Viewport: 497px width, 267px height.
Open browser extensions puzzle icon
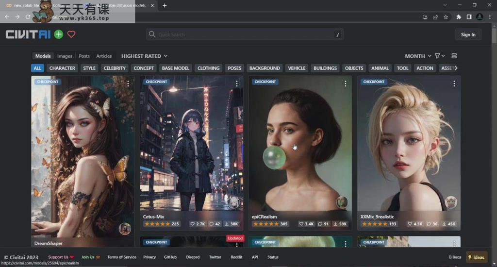tap(459, 17)
